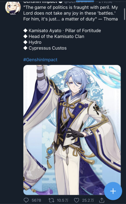This screenshot has width=126, height=204.
Task: View the 10.5万 retweets count
Action: pyautogui.click(x=63, y=201)
